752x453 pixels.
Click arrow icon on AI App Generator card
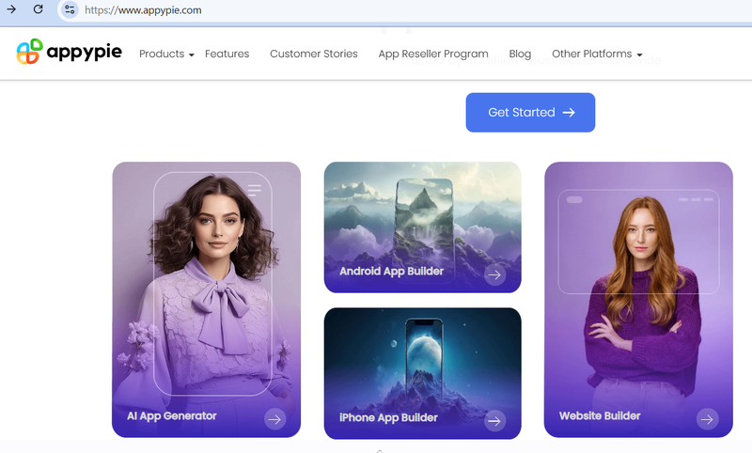click(274, 419)
